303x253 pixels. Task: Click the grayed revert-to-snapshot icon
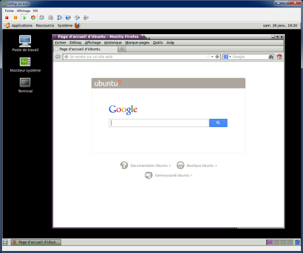(x=51, y=18)
